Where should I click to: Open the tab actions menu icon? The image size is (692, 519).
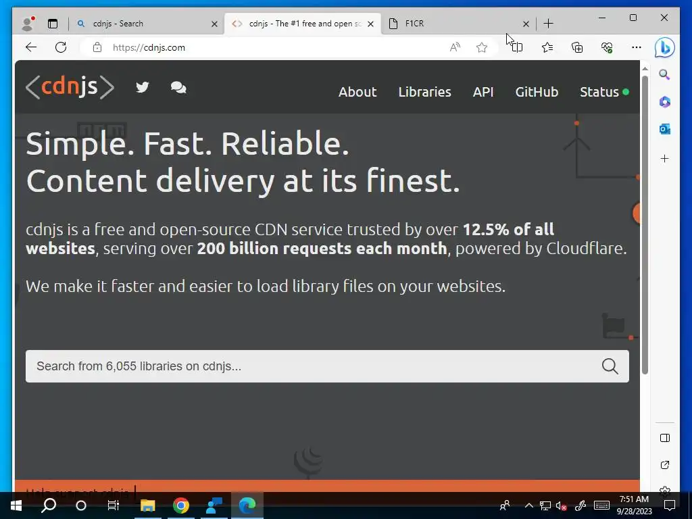(x=53, y=24)
